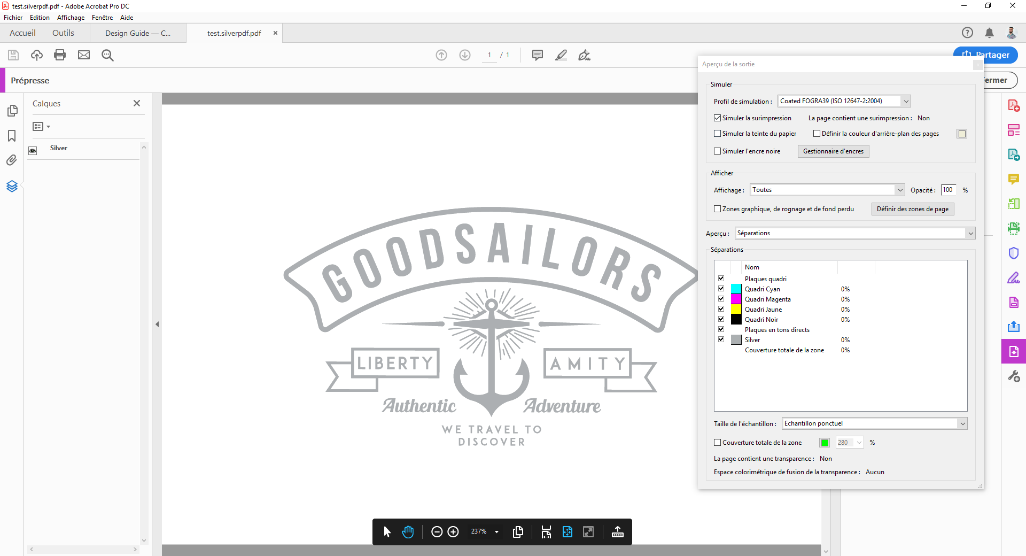Open the Aperçu Séparations dropdown
The width and height of the screenshot is (1026, 556).
click(970, 233)
